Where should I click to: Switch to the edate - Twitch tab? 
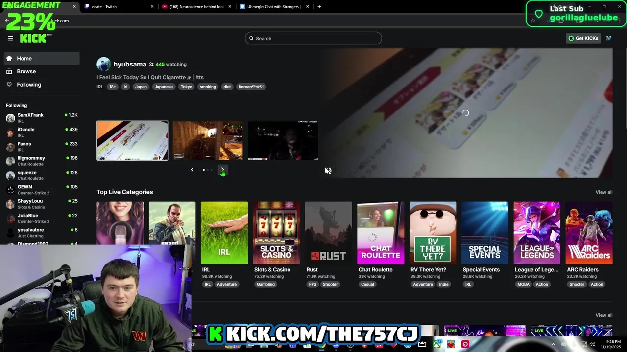click(120, 7)
